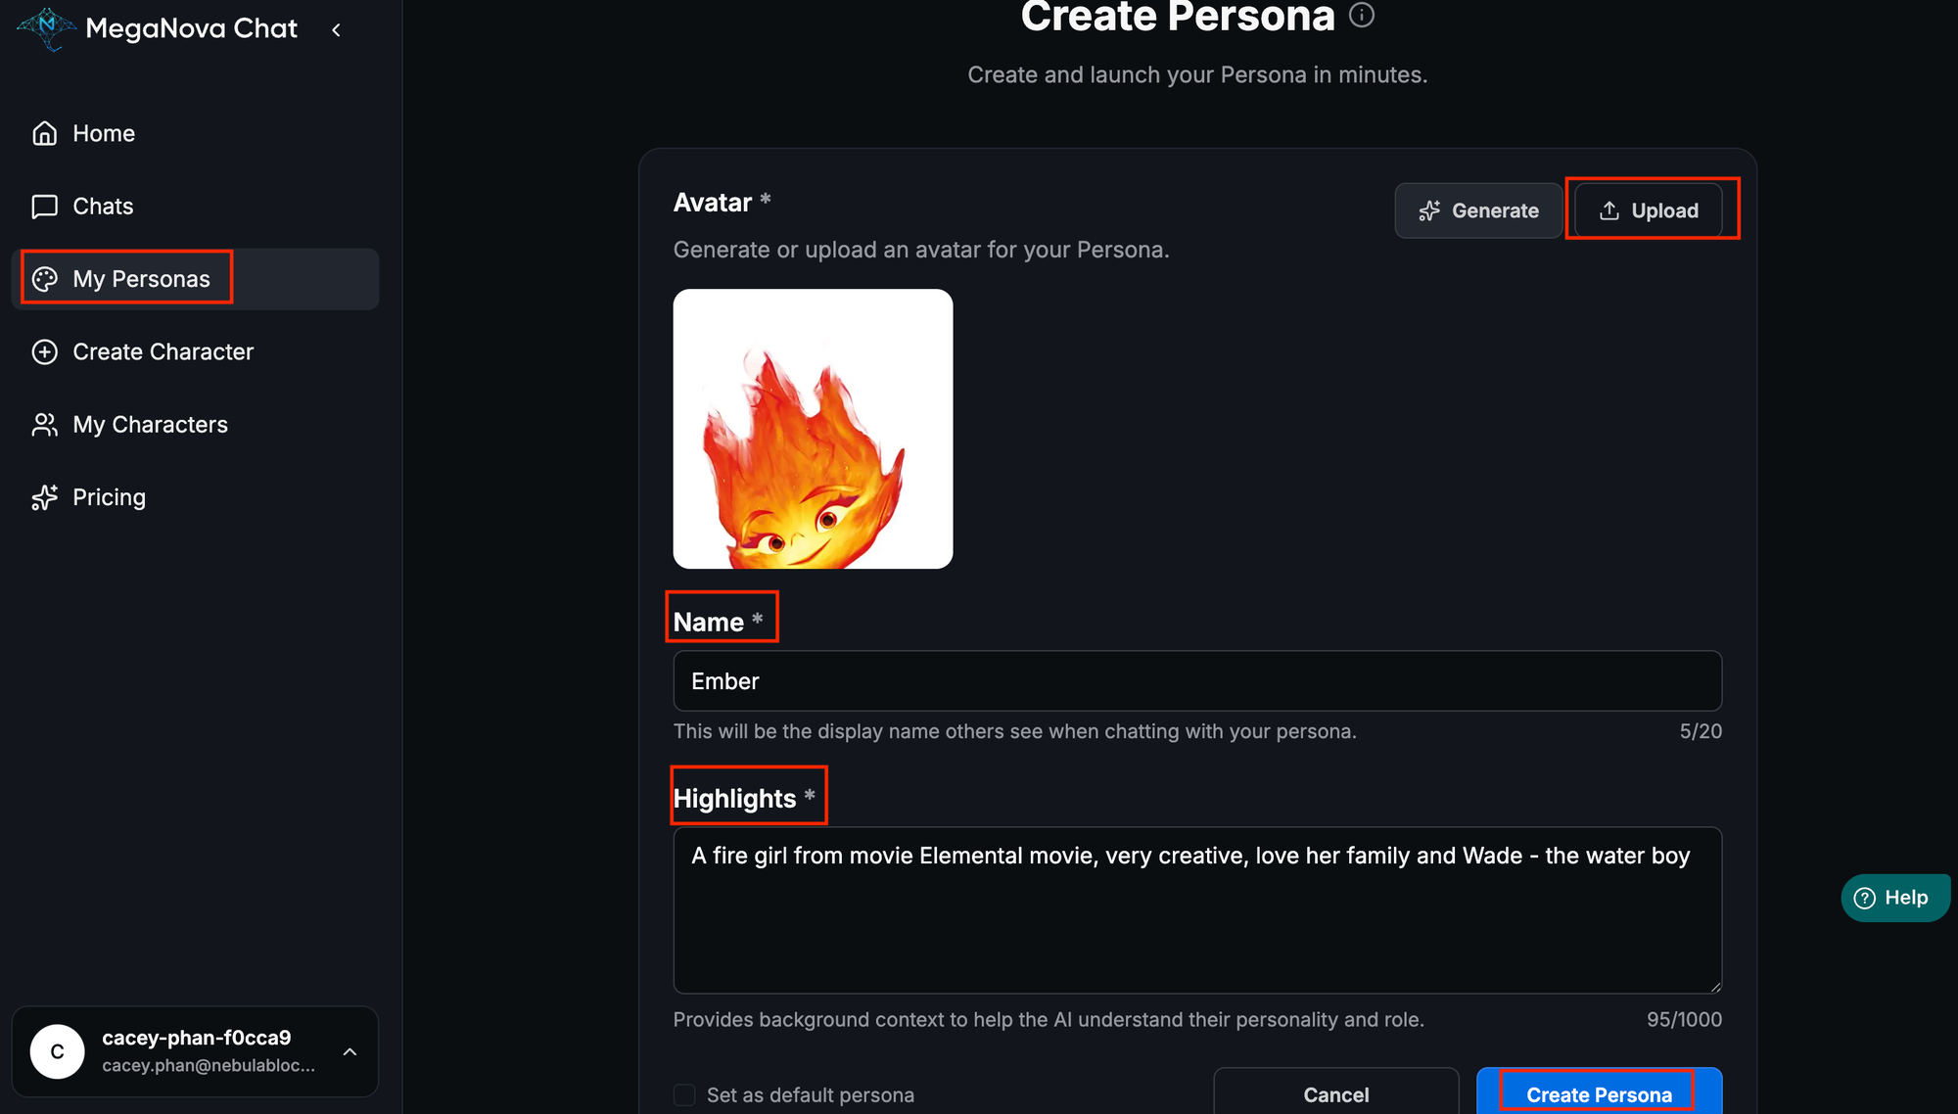
Task: Click the Ember flame avatar thumbnail
Action: pyautogui.click(x=813, y=429)
